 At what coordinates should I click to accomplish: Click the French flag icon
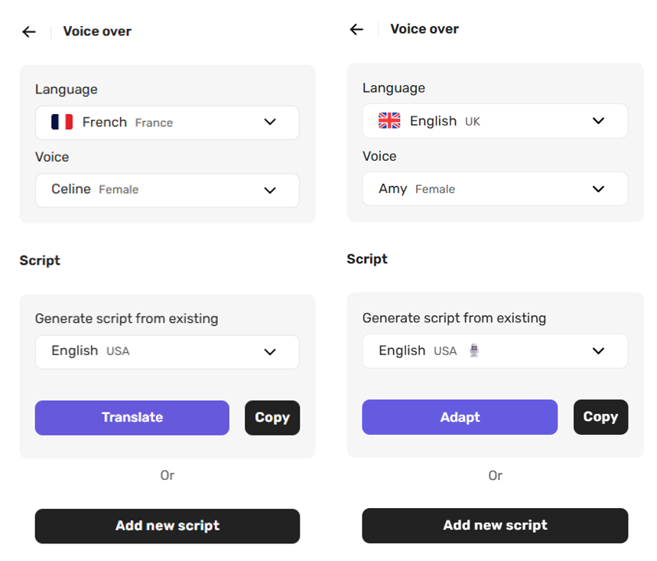(x=62, y=122)
